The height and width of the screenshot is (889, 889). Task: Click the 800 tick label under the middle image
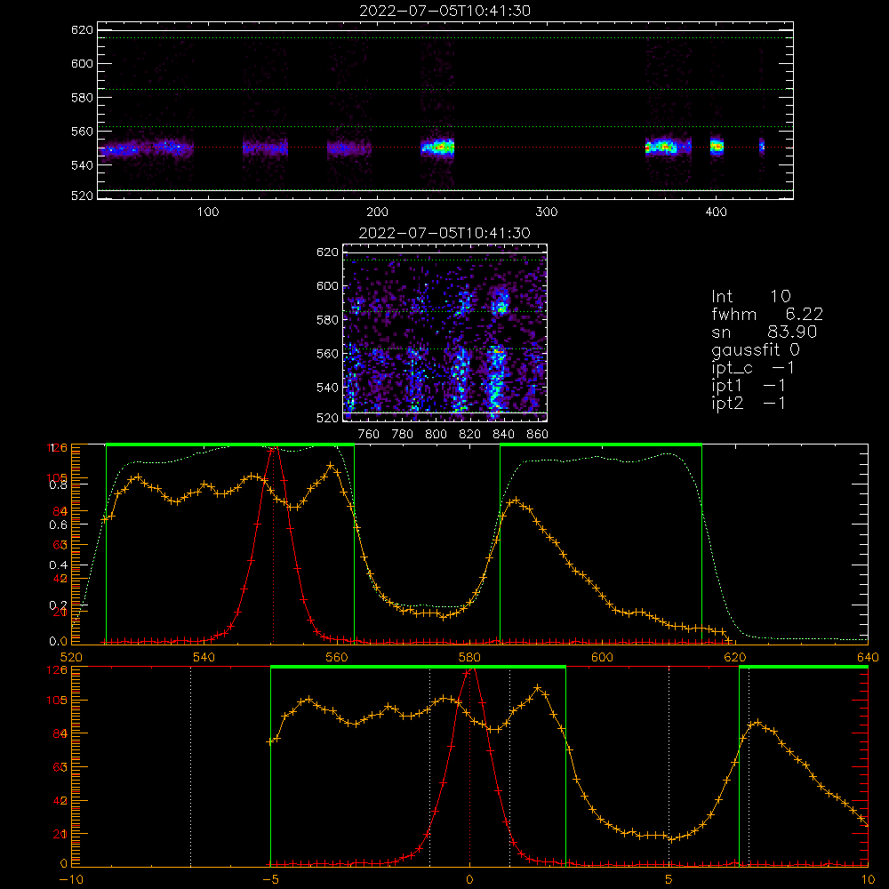[x=436, y=435]
